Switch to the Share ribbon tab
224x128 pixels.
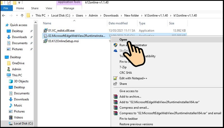point(35,8)
